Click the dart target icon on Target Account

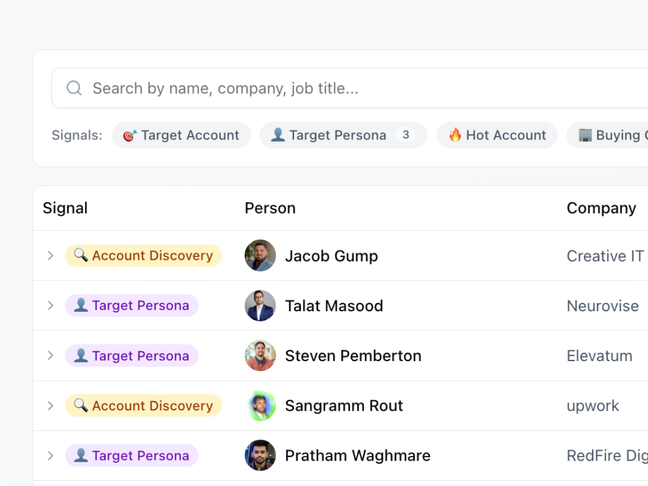[x=131, y=135]
